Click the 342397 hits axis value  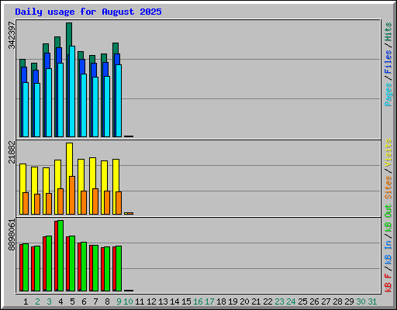point(12,35)
